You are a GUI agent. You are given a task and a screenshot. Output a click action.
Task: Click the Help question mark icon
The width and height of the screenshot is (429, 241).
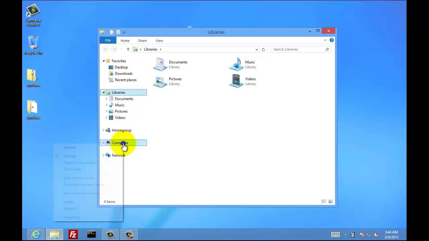click(332, 40)
